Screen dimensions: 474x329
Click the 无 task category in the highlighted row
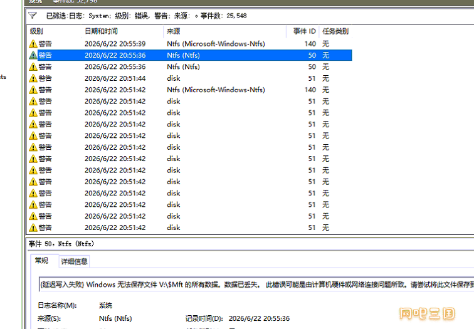coord(325,55)
